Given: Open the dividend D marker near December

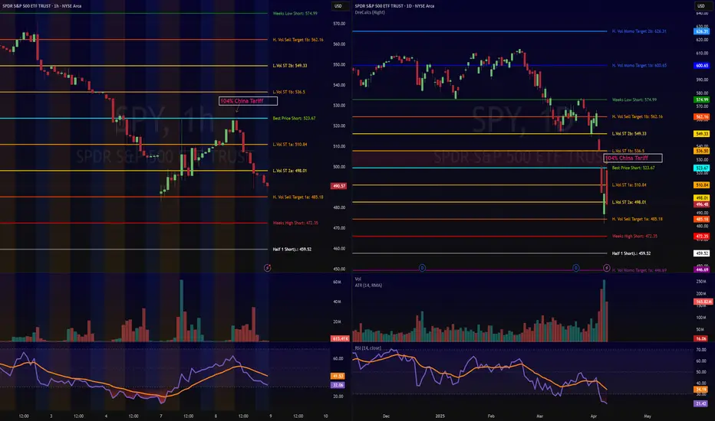Looking at the screenshot, I should click(x=422, y=268).
